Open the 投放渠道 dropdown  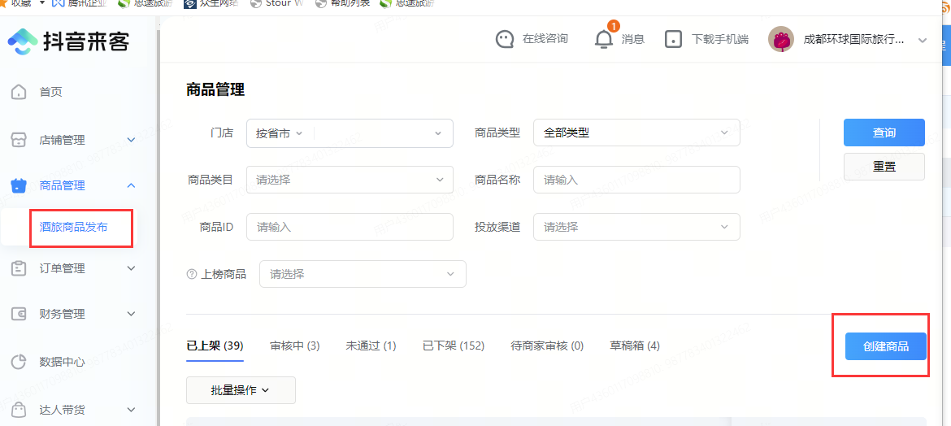tap(636, 227)
